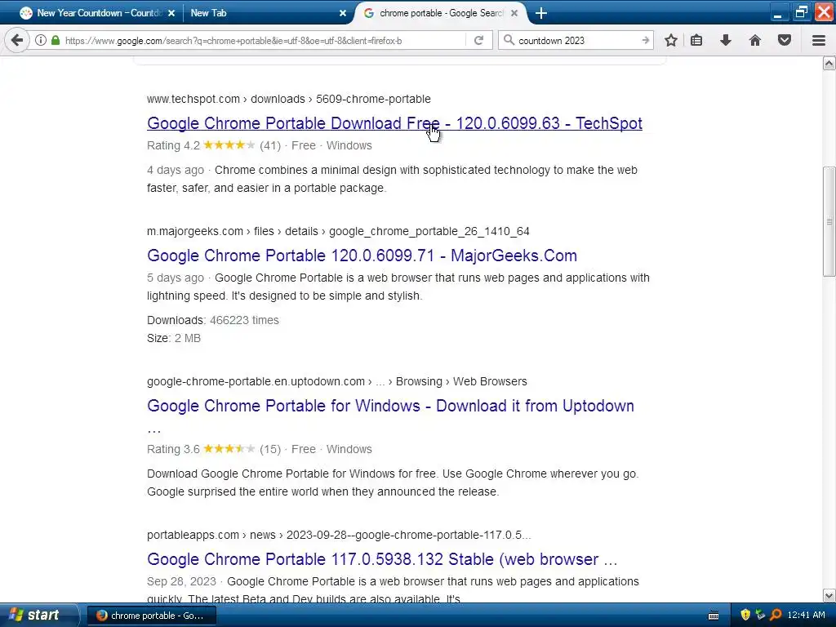Click the 12:41 AM taskbar clock

click(x=806, y=616)
